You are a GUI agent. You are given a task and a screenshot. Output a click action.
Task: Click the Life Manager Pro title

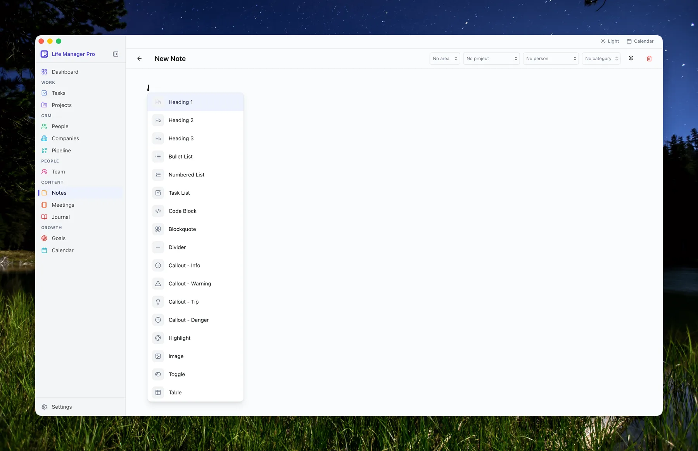(73, 54)
